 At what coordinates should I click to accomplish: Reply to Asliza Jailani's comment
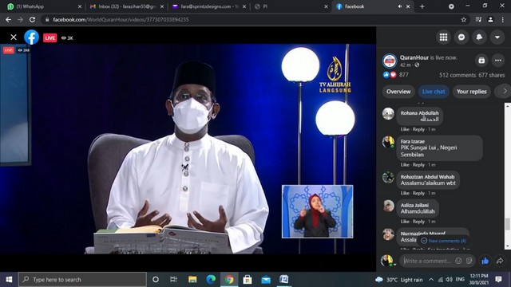click(418, 222)
